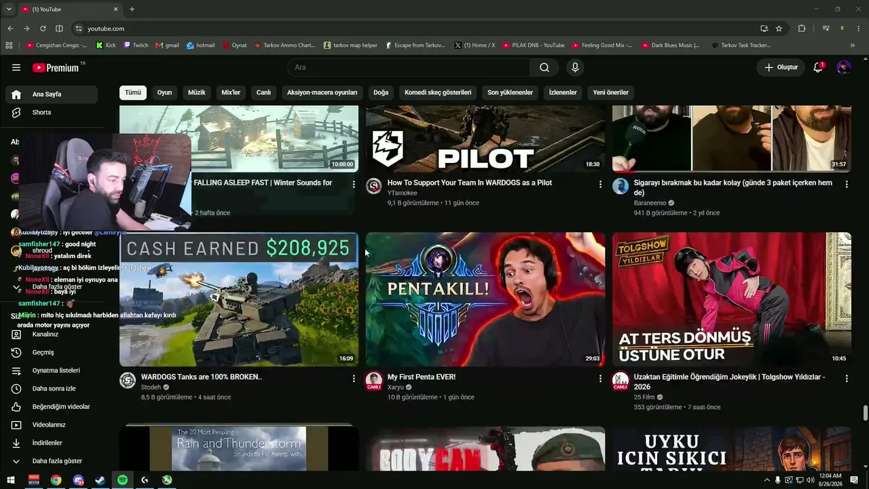Select the Oyun filter chip
The image size is (869, 489).
[165, 92]
